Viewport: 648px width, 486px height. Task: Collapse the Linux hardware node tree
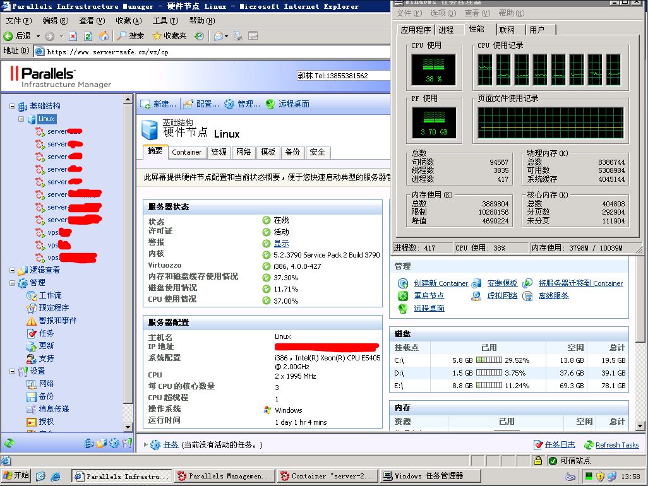coord(21,119)
